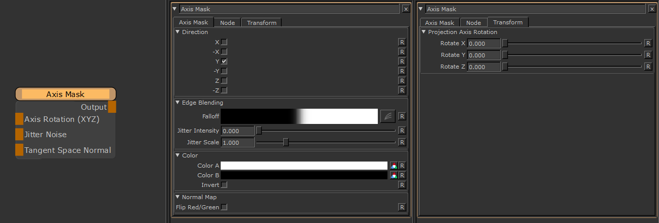Toggle the Invert checkbox
The height and width of the screenshot is (223, 659).
224,185
